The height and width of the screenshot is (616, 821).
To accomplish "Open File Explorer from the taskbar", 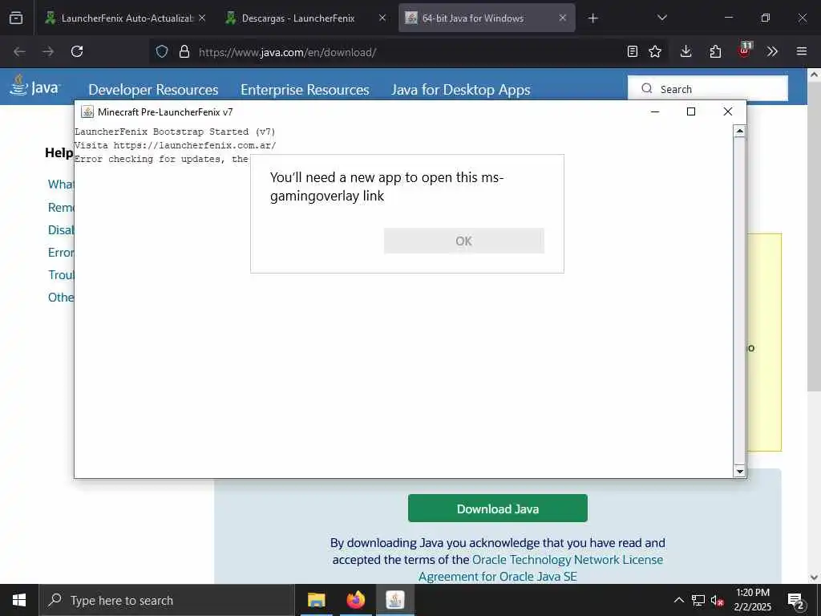I will click(316, 600).
